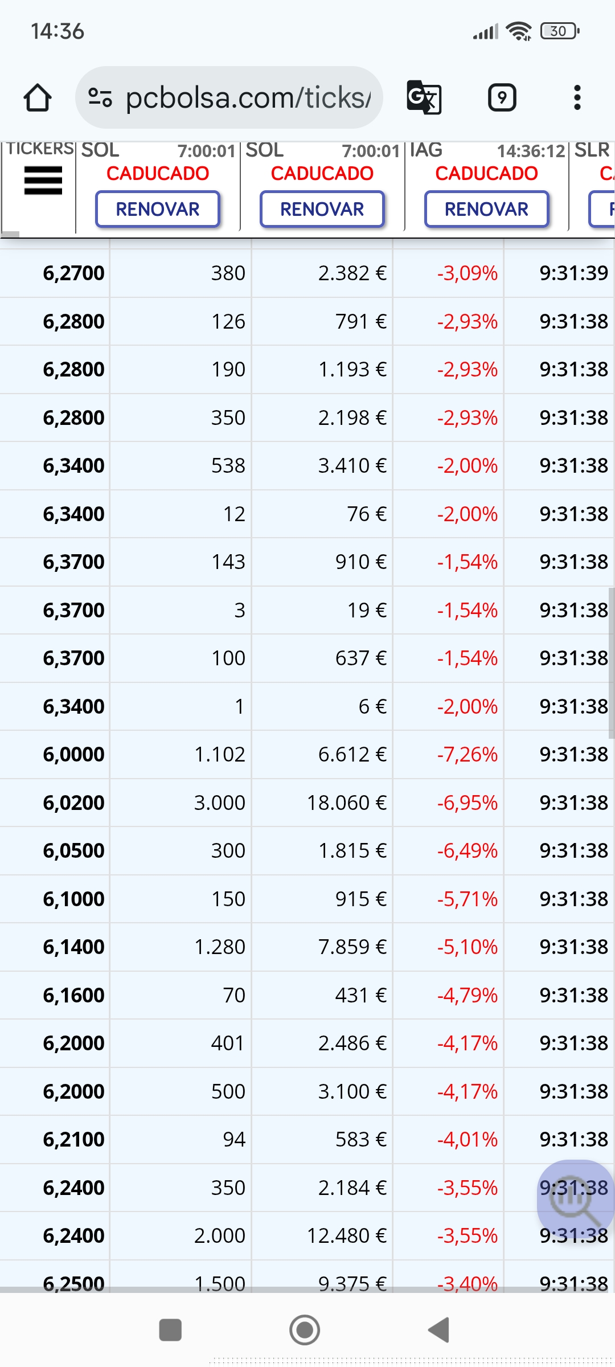Focus the pcbolsa.com address bar
Image resolution: width=615 pixels, height=1367 pixels.
229,97
